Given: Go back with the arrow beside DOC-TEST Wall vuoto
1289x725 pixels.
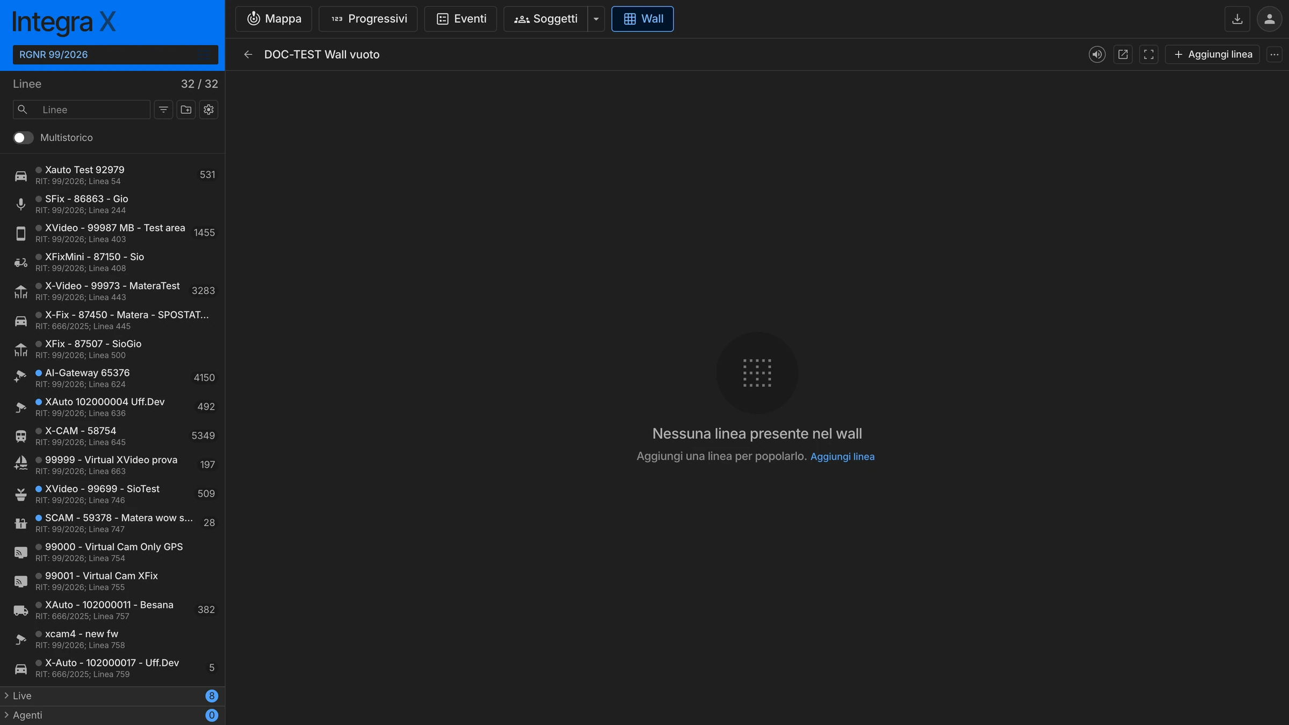Looking at the screenshot, I should pos(248,54).
